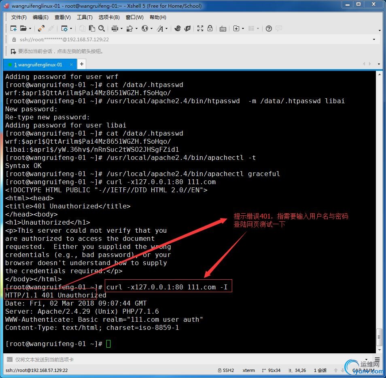Expand the Open session dropdown arrow

click(30, 29)
